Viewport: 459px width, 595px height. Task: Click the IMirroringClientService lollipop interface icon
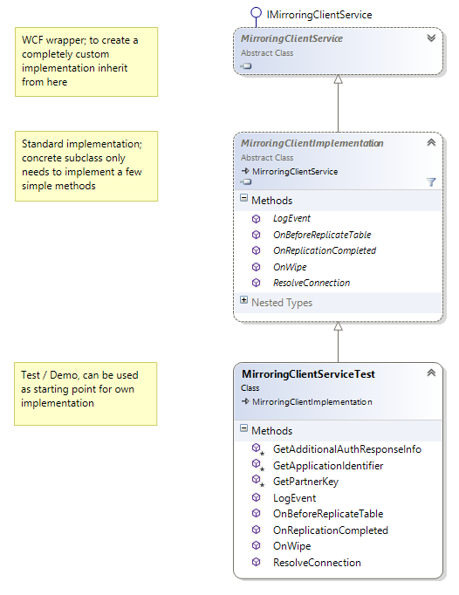tap(257, 13)
